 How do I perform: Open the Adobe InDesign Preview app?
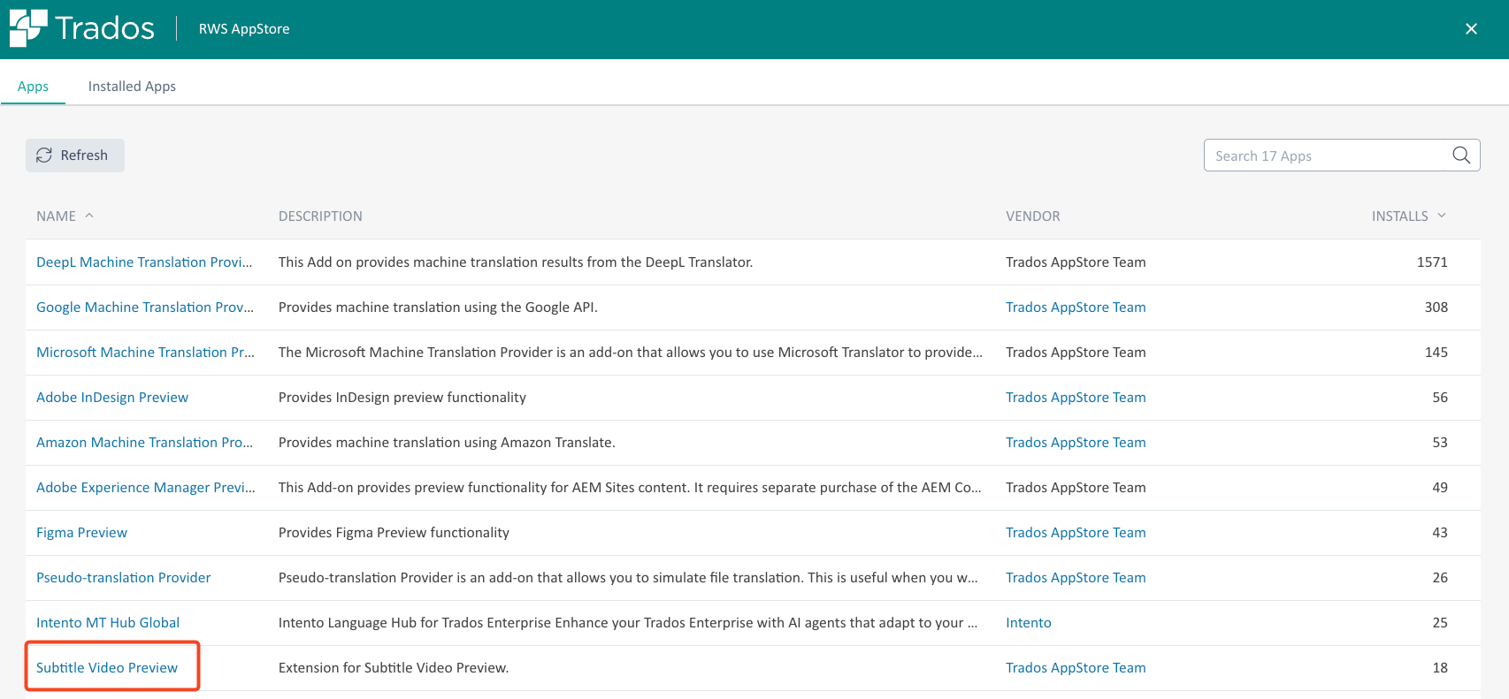[112, 398]
